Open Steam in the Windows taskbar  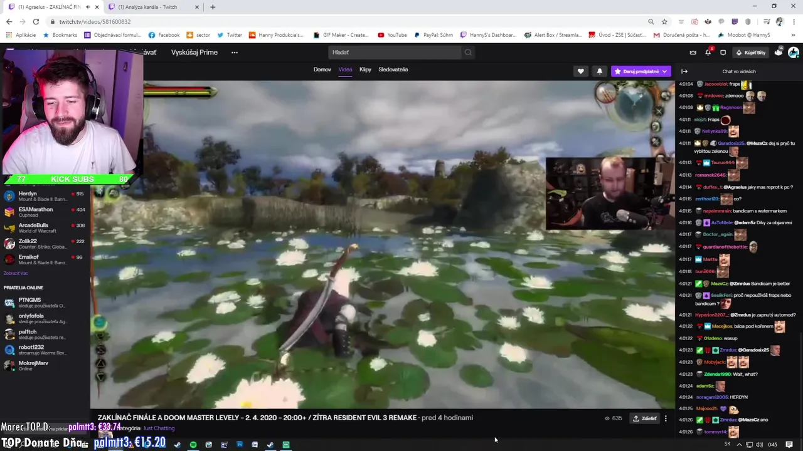tap(270, 445)
